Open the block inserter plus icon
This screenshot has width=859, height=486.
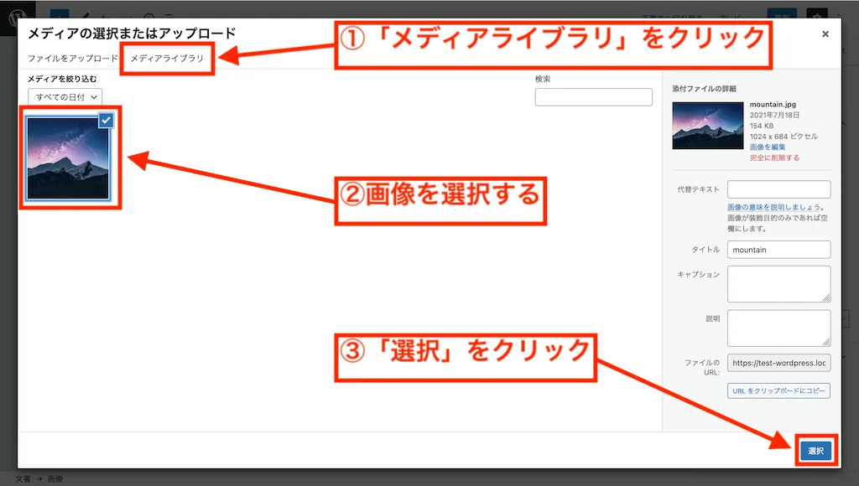tap(59, 13)
